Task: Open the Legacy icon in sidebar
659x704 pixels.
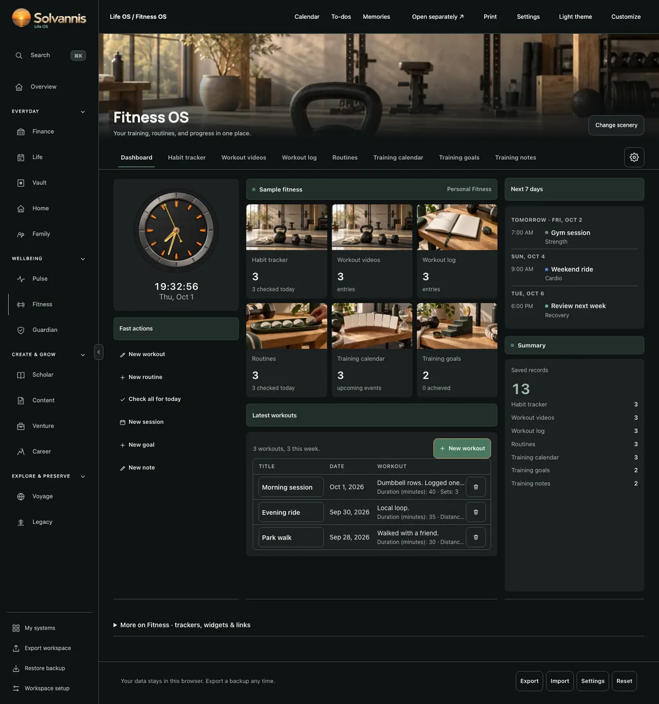Action: click(21, 522)
